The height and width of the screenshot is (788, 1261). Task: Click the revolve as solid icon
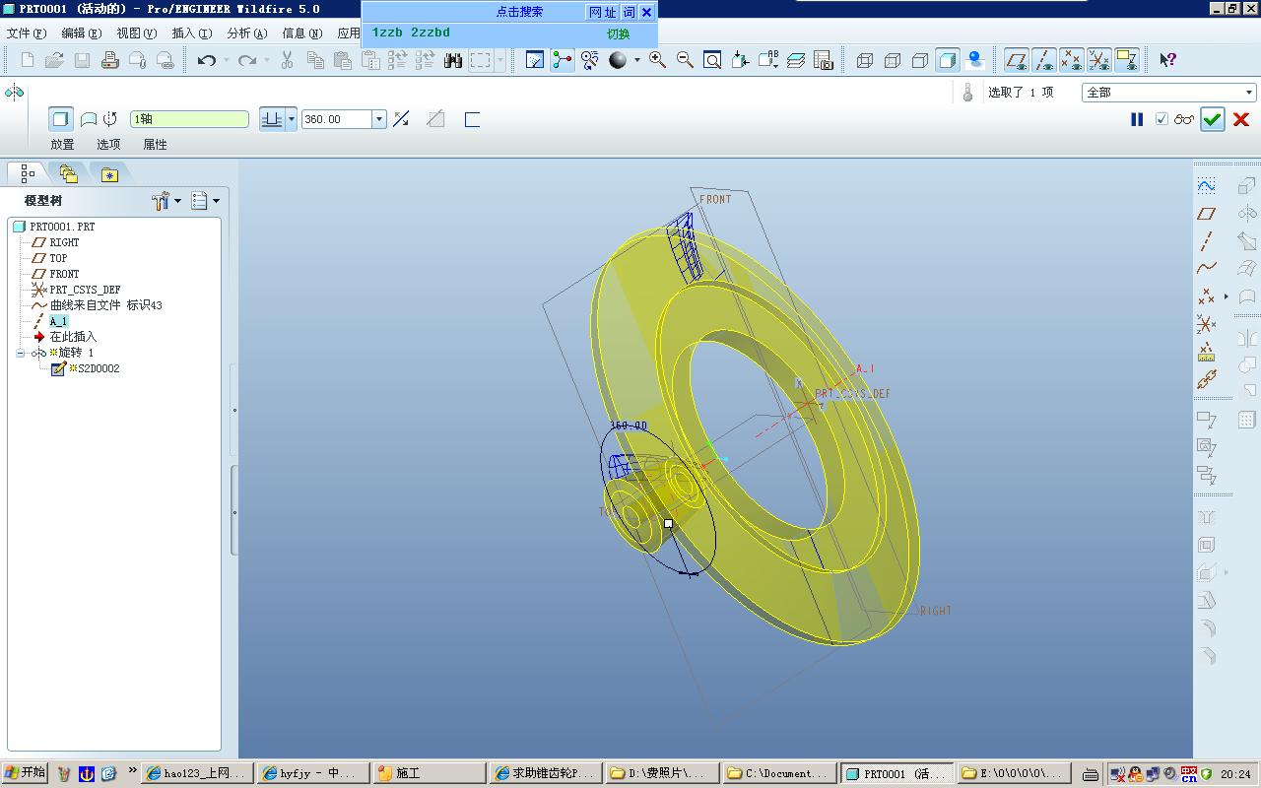click(x=61, y=119)
